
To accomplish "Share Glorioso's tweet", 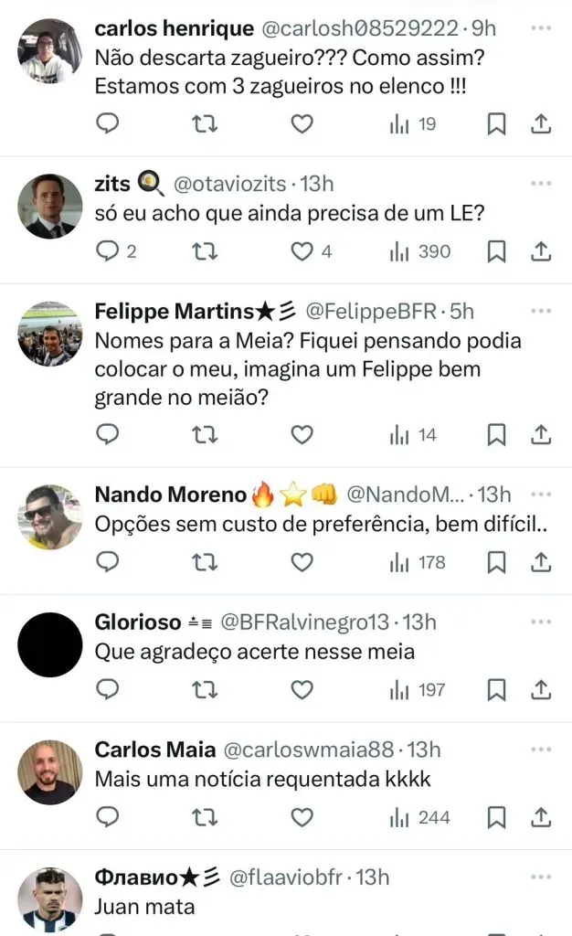I will coord(541,689).
